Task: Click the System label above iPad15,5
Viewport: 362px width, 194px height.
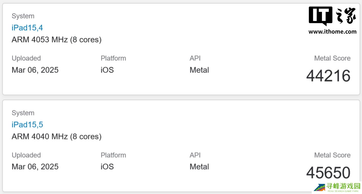Action: (23, 113)
